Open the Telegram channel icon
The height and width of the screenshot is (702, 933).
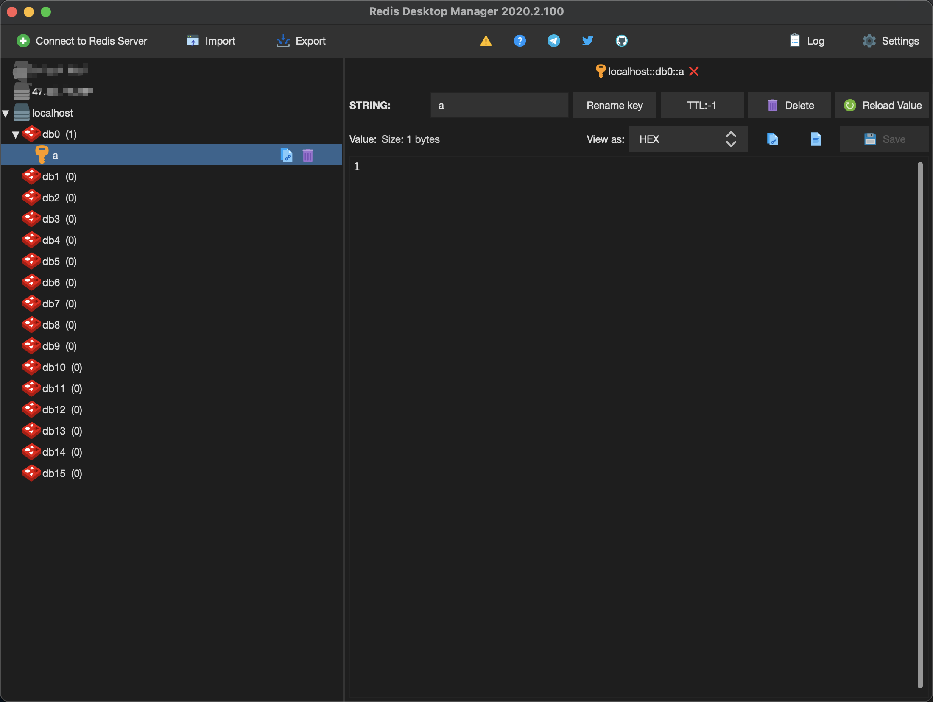(x=553, y=41)
